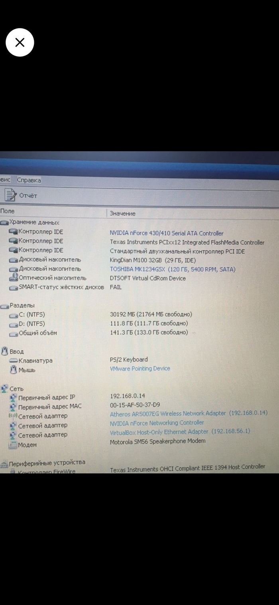Click the Значение column header
The image size is (279, 605).
pyautogui.click(x=123, y=213)
